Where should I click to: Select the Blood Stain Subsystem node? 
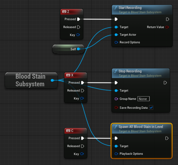tap(31, 80)
